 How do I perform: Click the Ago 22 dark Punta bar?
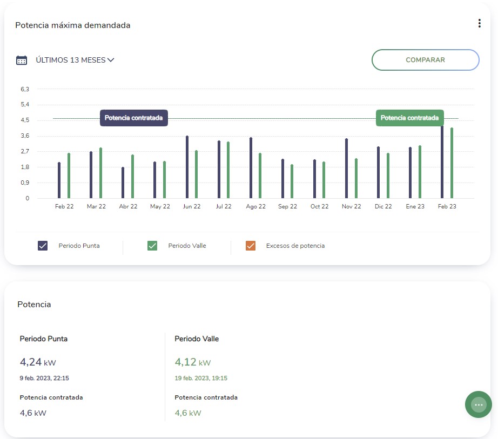pyautogui.click(x=251, y=168)
